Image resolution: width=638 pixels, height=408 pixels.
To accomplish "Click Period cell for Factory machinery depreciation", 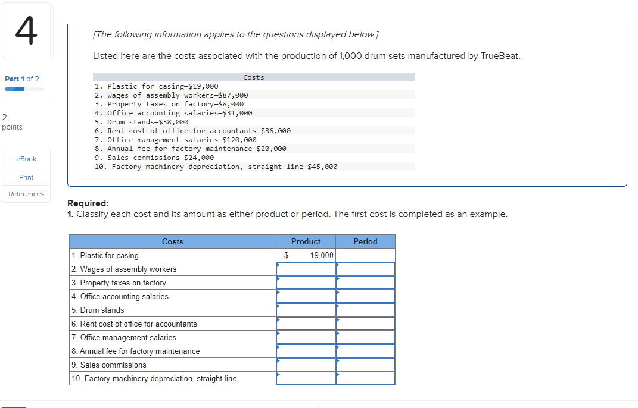I will [365, 378].
